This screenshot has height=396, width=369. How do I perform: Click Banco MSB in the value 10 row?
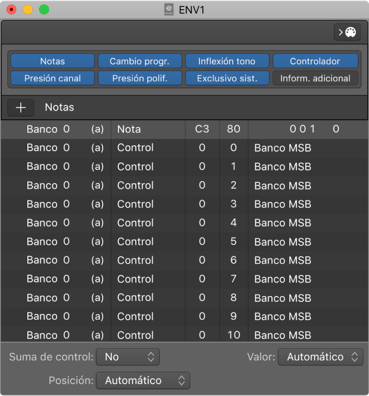coord(283,335)
